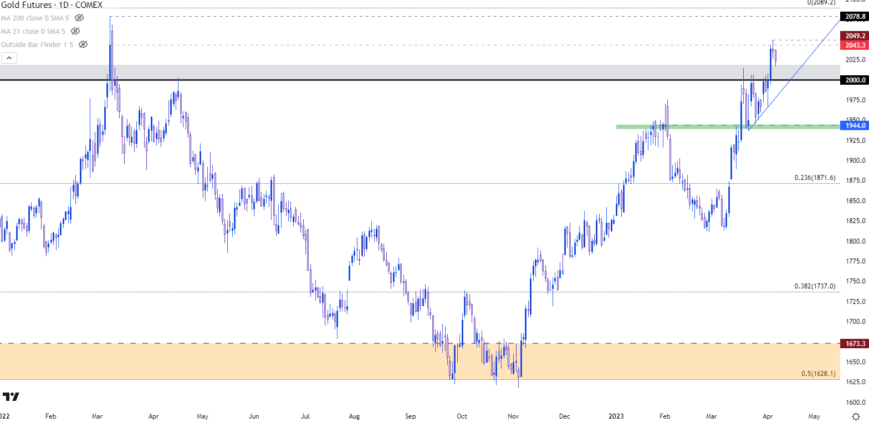This screenshot has width=869, height=423.
Task: Toggle visibility of MA 200 indicator
Action: pyautogui.click(x=79, y=18)
